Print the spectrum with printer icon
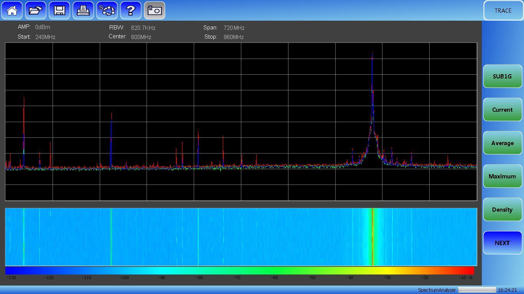 click(x=83, y=10)
